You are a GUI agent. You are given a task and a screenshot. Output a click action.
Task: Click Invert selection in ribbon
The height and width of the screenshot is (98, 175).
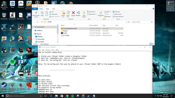(118, 17)
